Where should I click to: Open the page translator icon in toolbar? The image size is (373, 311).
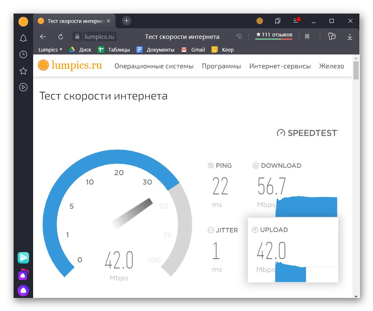point(239,36)
